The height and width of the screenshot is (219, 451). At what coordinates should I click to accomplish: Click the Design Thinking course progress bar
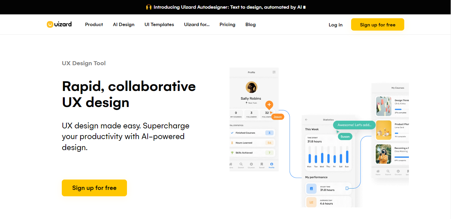pyautogui.click(x=402, y=109)
